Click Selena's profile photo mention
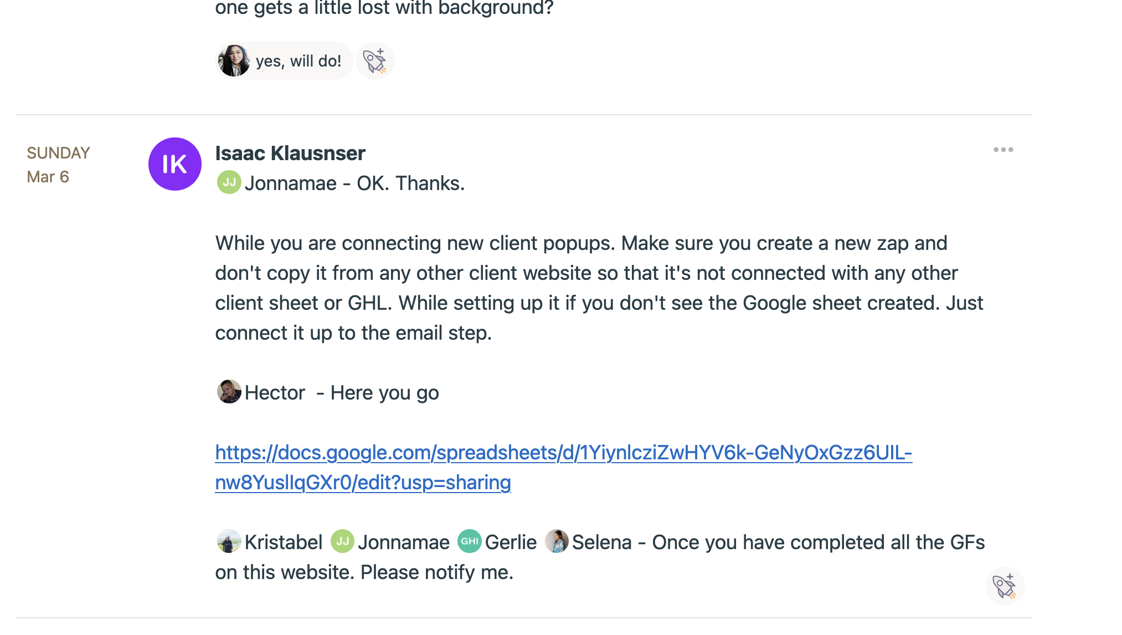Viewport: 1122px width, 635px height. 557,541
